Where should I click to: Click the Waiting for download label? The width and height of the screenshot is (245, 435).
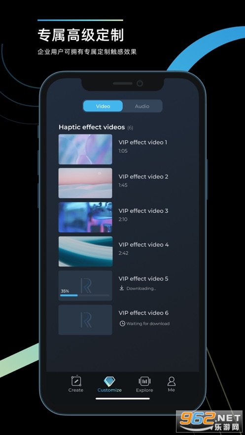(x=148, y=324)
